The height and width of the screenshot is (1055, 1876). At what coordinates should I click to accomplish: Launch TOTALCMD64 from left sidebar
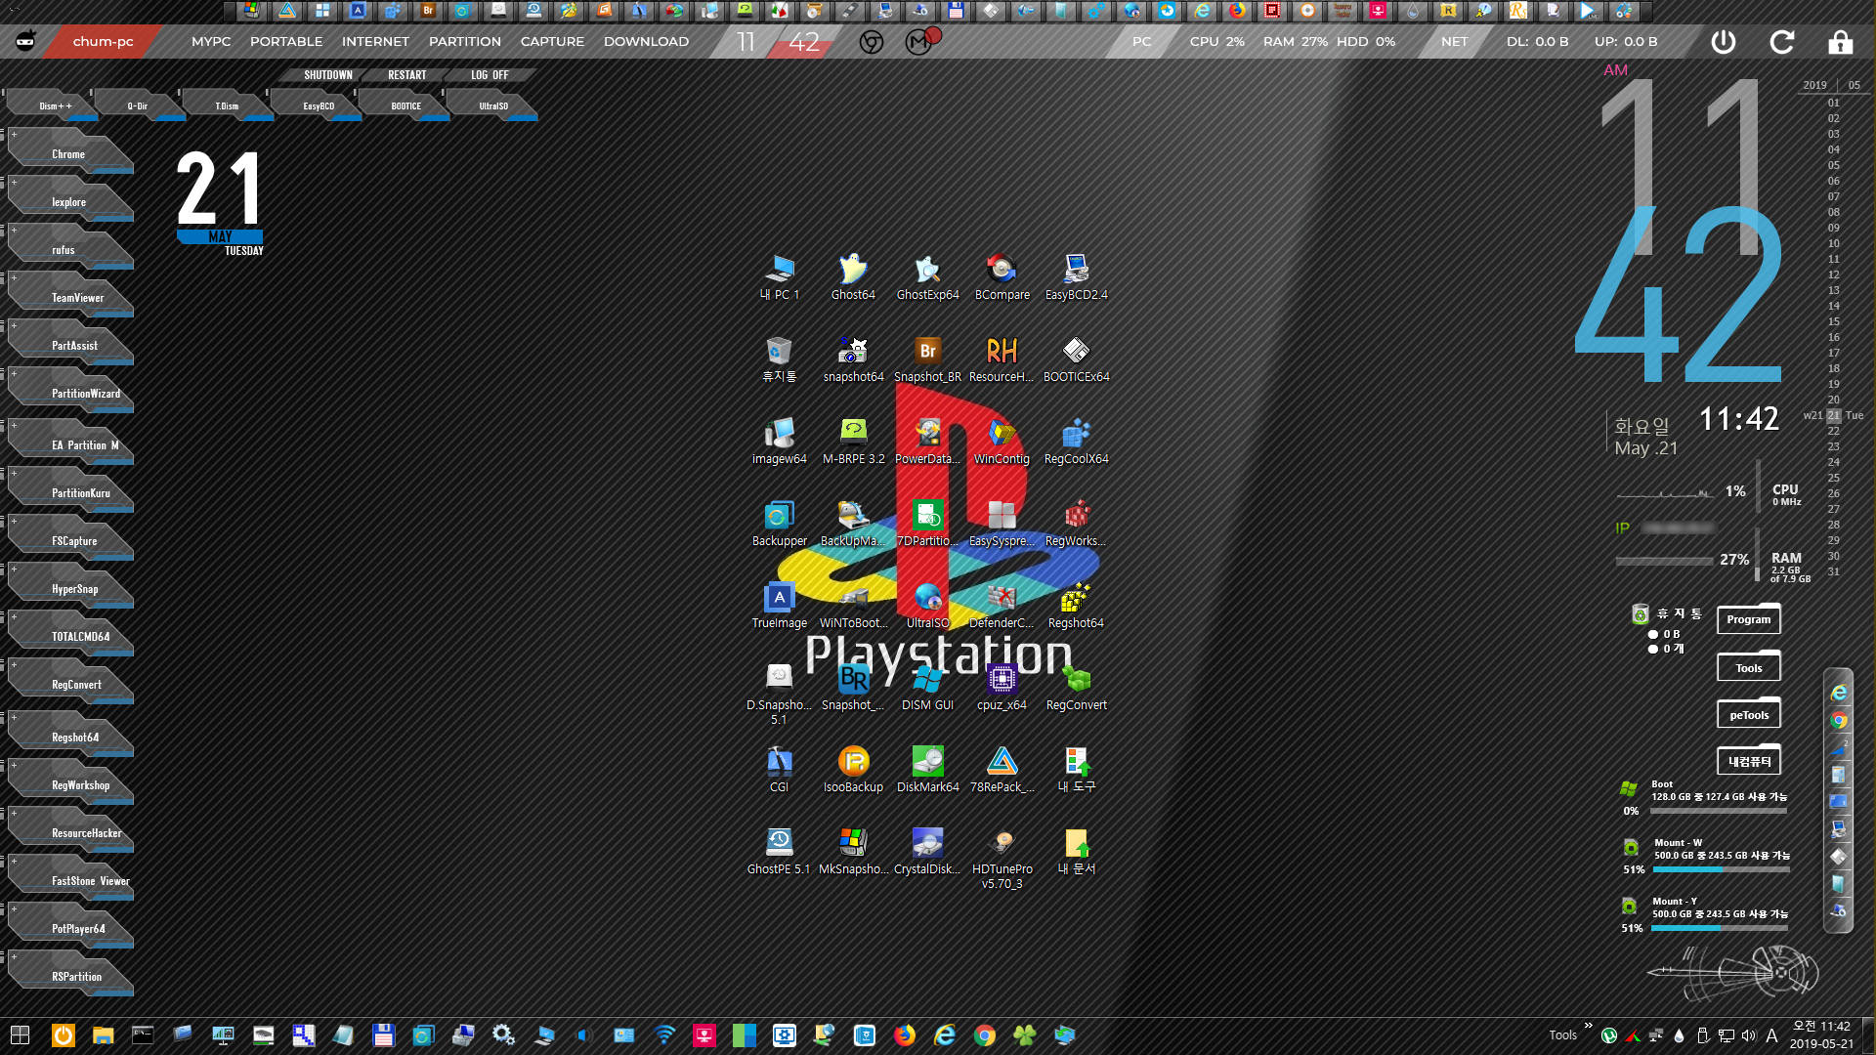point(70,636)
